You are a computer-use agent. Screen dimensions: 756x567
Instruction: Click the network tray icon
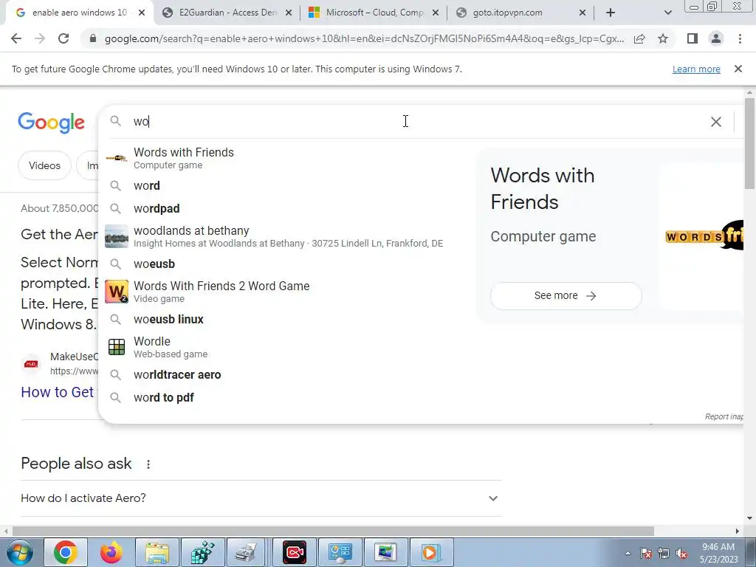click(x=664, y=554)
